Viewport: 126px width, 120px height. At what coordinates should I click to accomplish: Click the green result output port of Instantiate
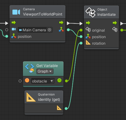click(122, 30)
